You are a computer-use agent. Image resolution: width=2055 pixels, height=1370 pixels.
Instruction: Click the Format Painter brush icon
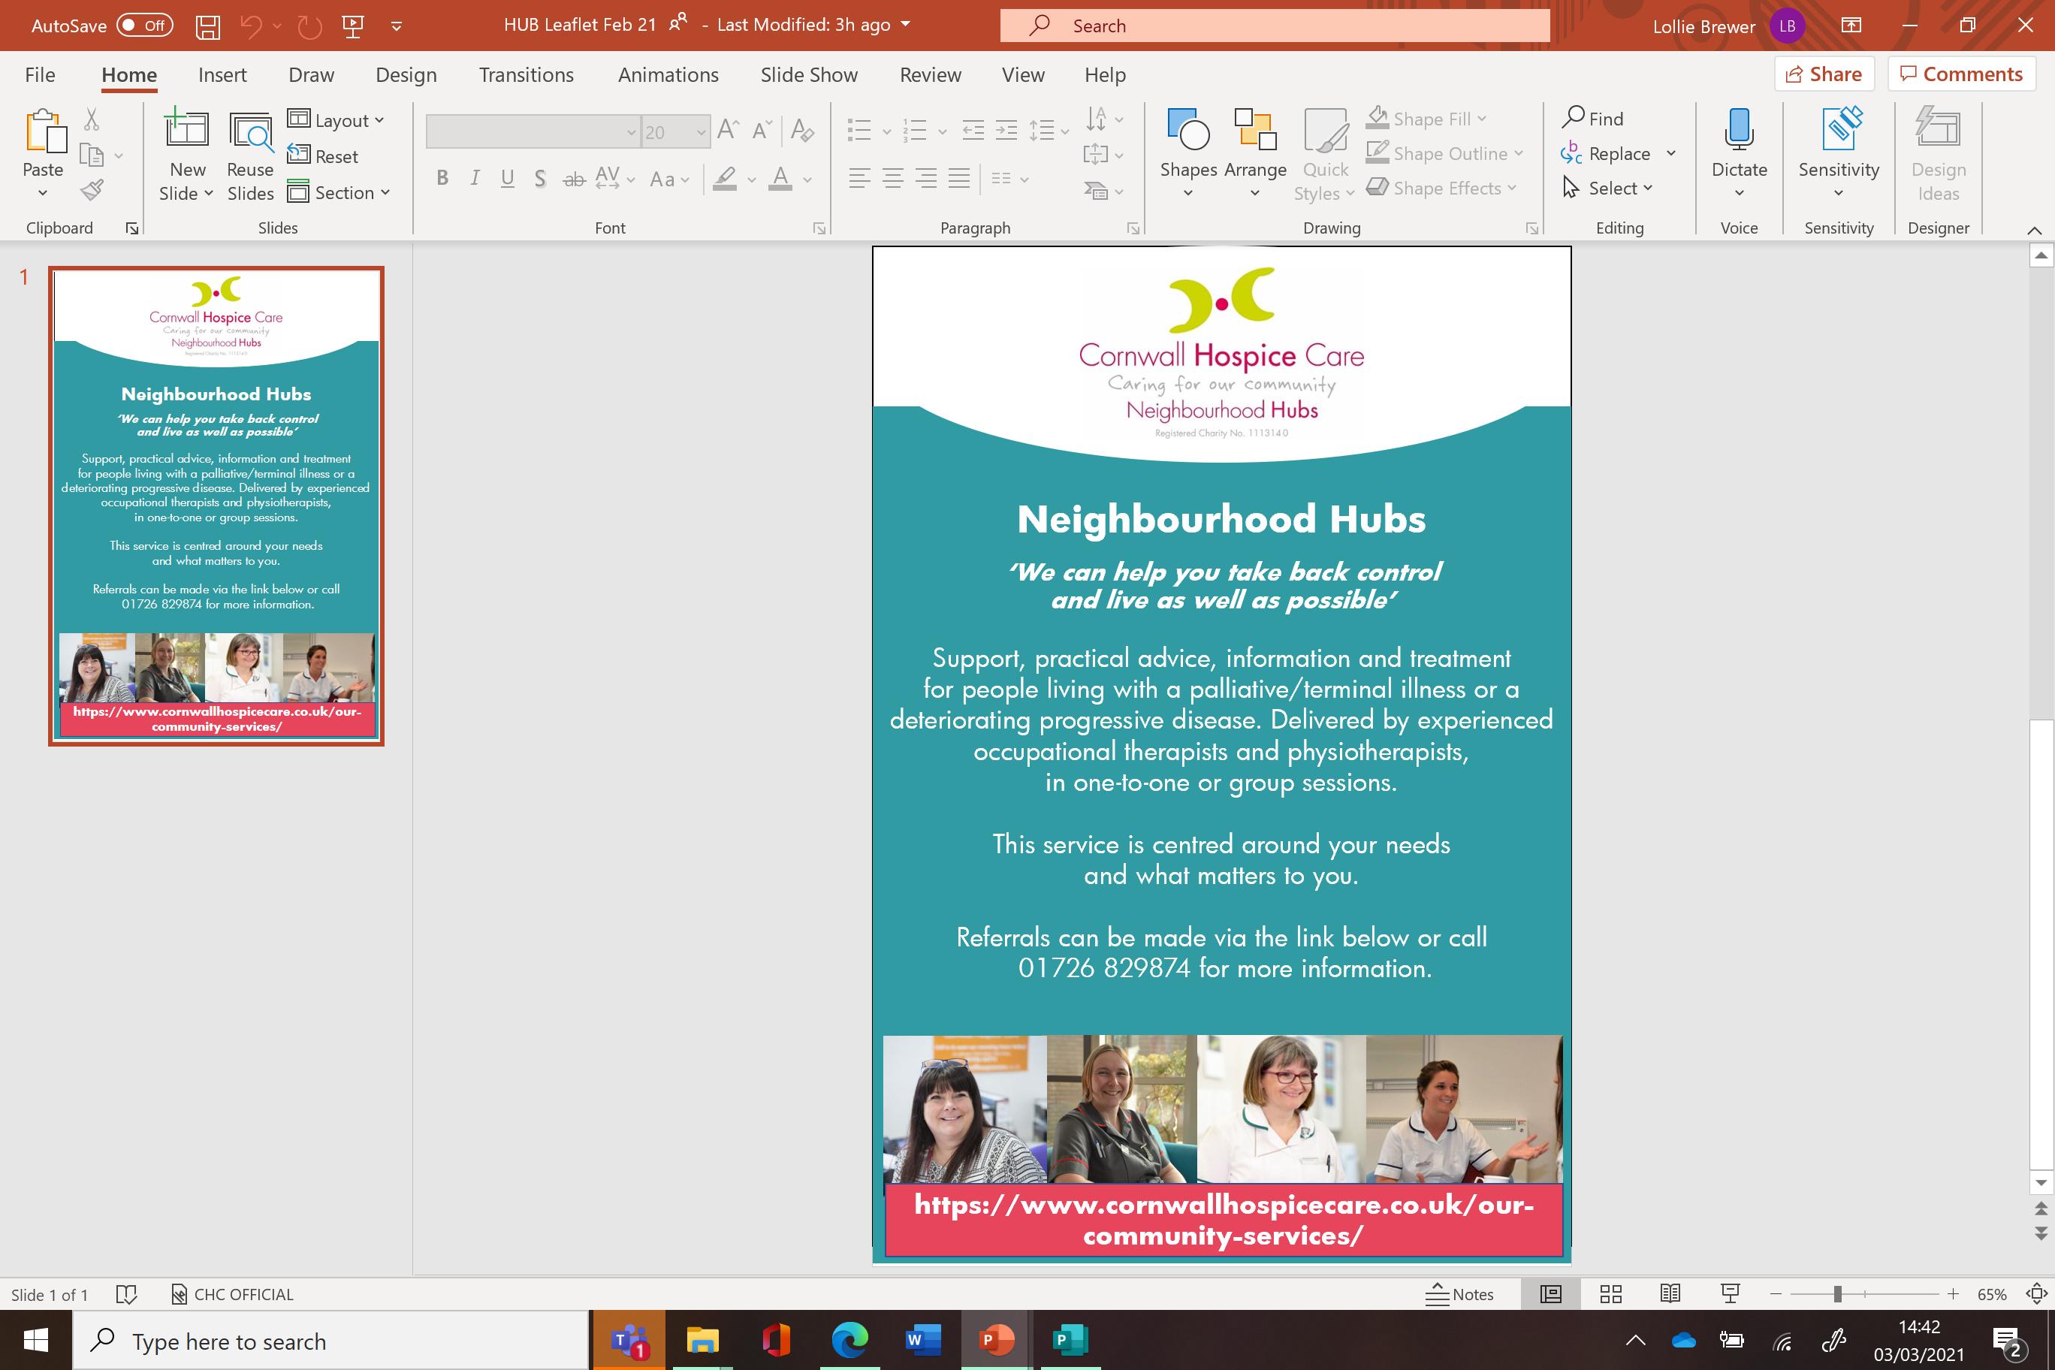click(92, 189)
